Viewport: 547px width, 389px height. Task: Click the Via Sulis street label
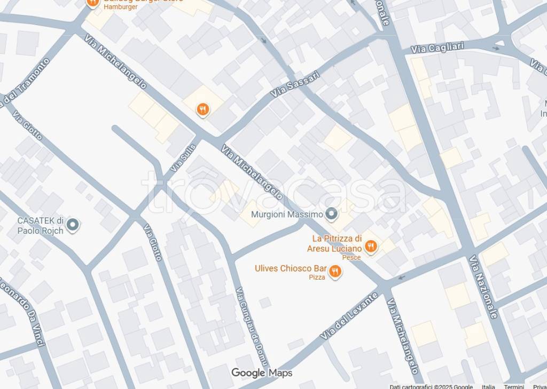click(183, 157)
